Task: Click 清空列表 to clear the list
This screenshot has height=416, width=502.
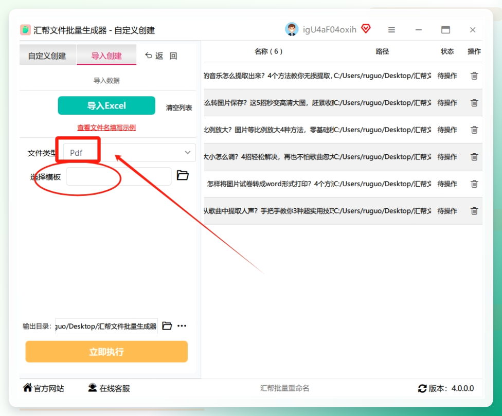Action: point(179,107)
